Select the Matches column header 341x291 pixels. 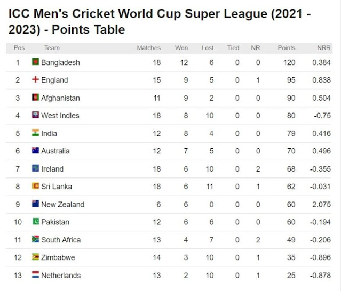pyautogui.click(x=149, y=48)
